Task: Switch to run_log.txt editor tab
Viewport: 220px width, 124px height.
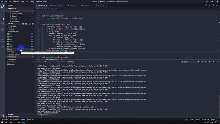Action: [100, 6]
